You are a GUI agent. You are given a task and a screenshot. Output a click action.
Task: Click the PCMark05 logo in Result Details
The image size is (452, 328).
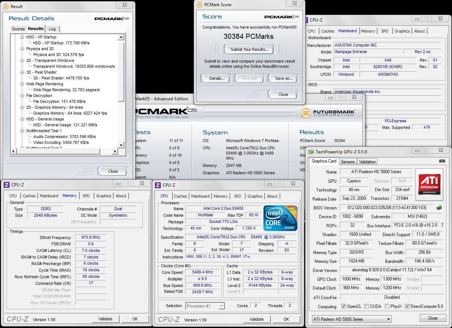coord(111,18)
